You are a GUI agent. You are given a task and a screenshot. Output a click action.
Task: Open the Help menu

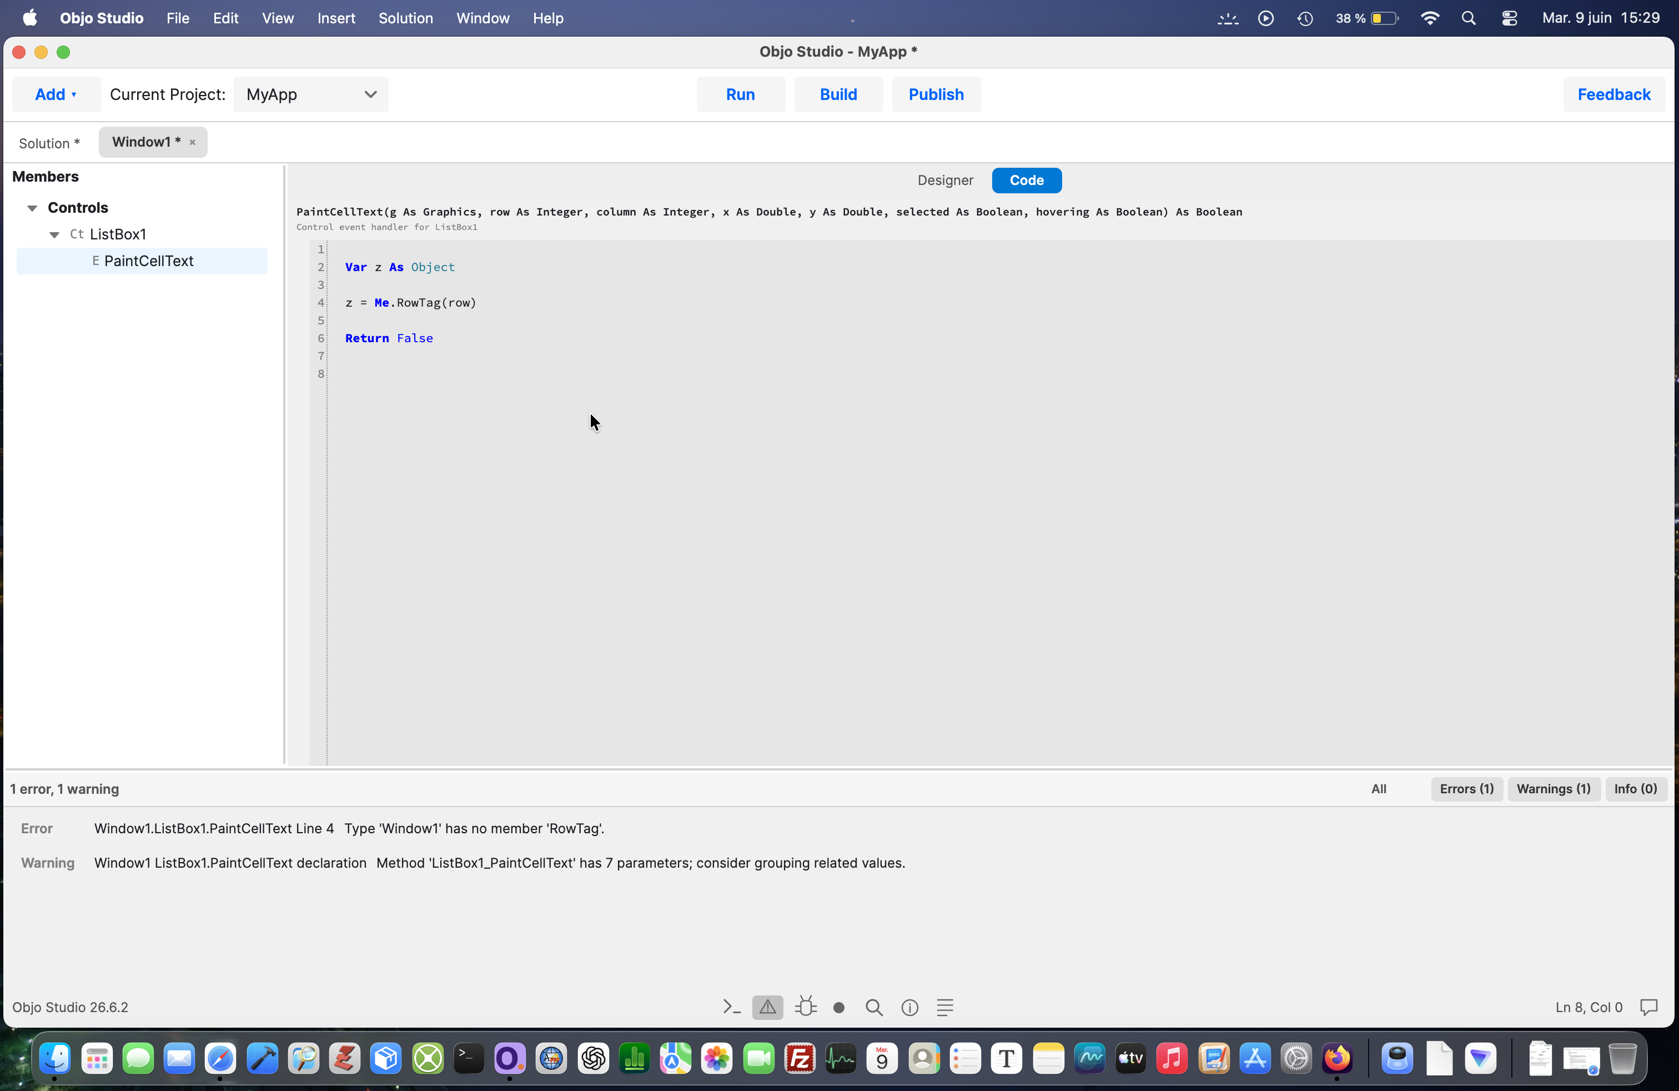547,18
